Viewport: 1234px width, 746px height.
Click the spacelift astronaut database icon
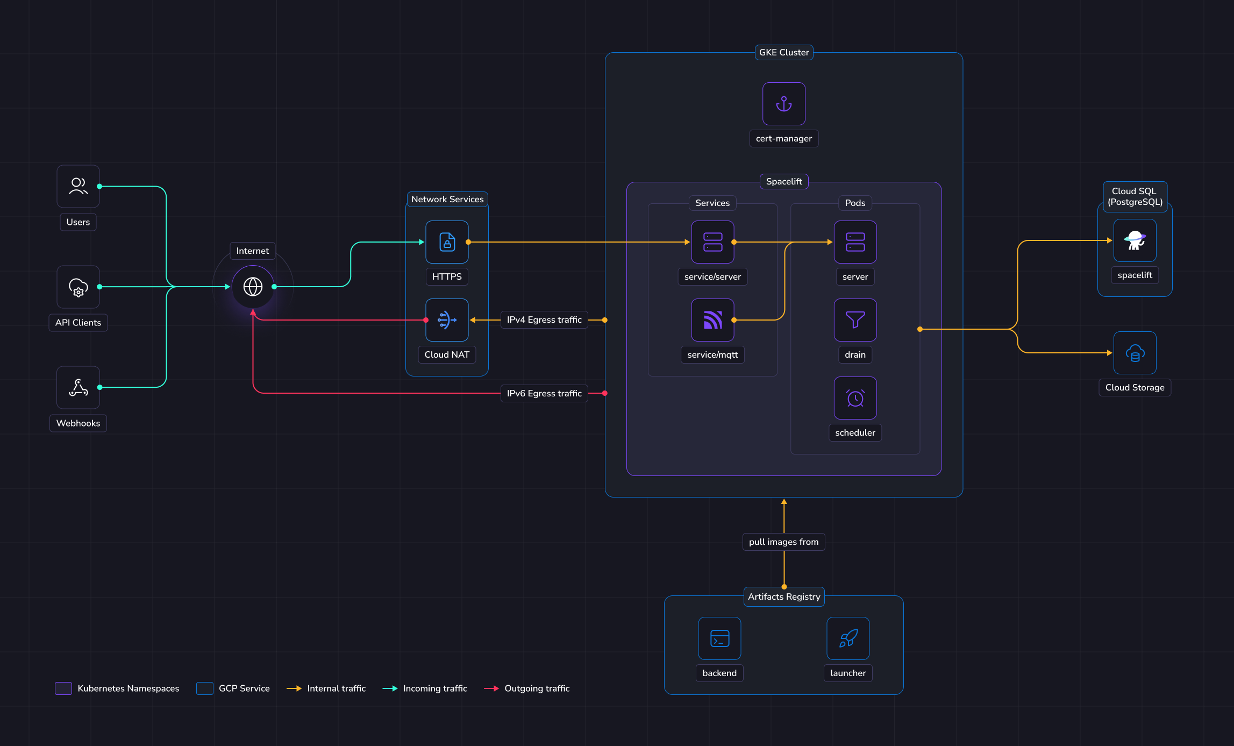click(1135, 240)
